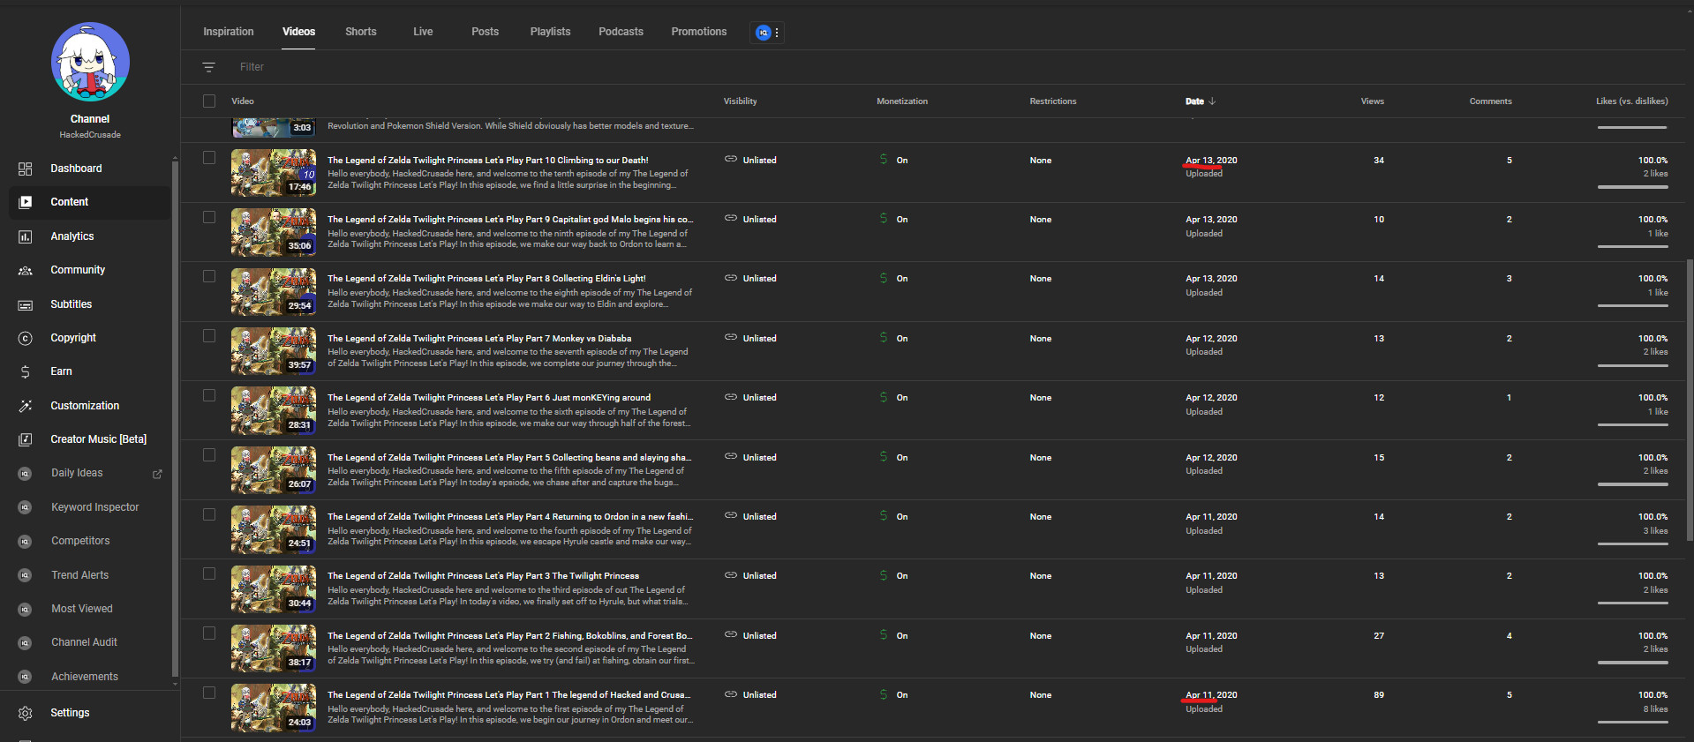Click the Customization magic wand icon
Viewport: 1694px width, 742px height.
pyautogui.click(x=26, y=406)
